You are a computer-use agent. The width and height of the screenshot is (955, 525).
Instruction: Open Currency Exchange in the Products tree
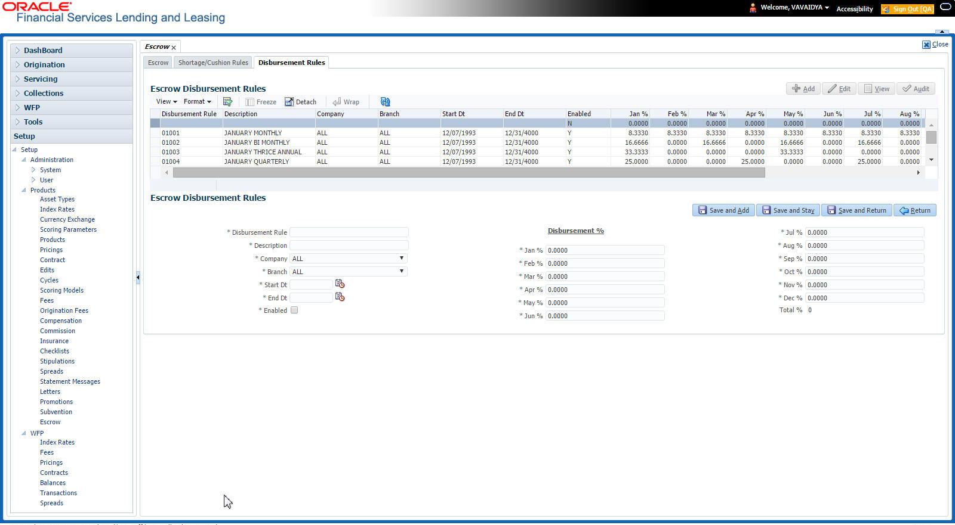click(x=67, y=220)
